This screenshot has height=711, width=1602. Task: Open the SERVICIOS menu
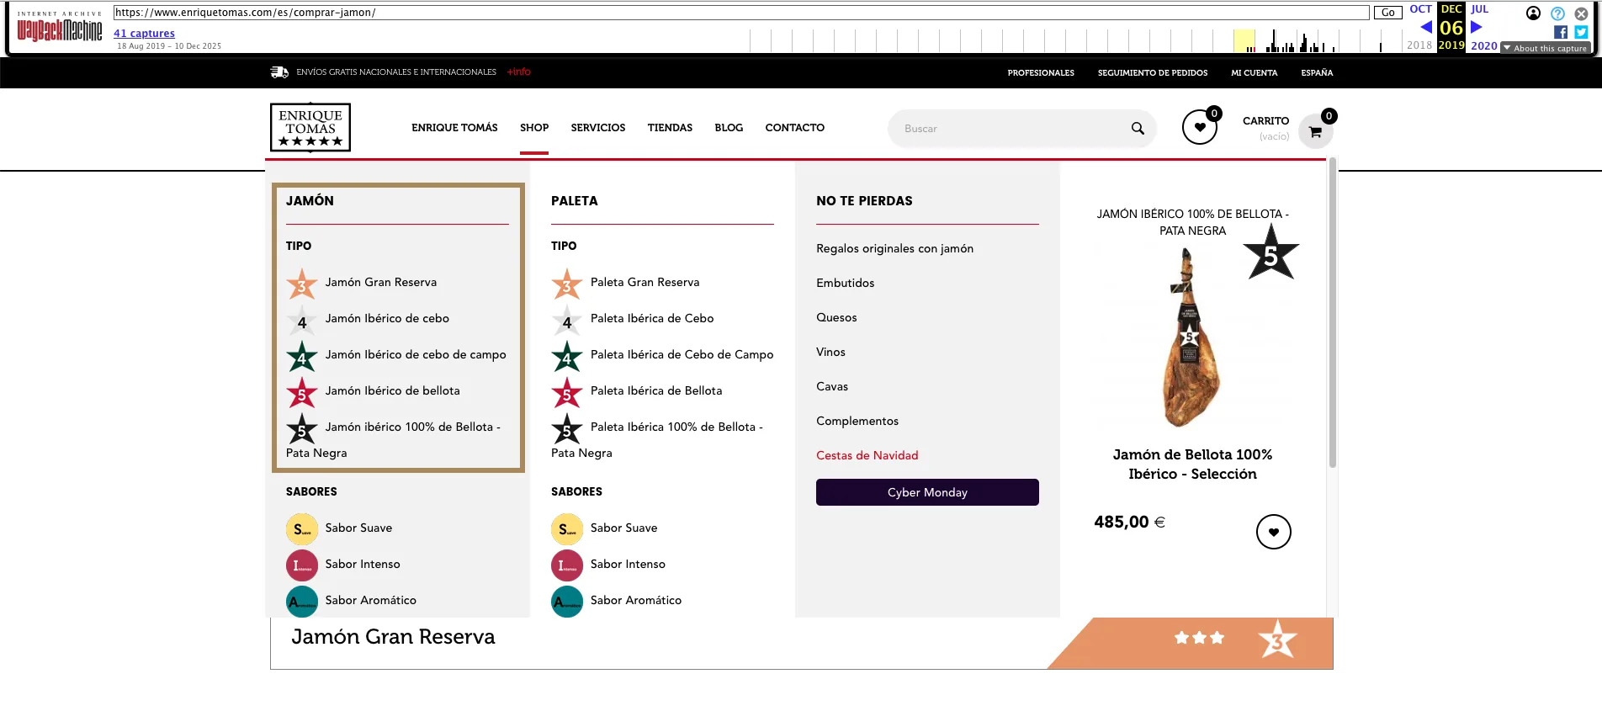(x=598, y=128)
